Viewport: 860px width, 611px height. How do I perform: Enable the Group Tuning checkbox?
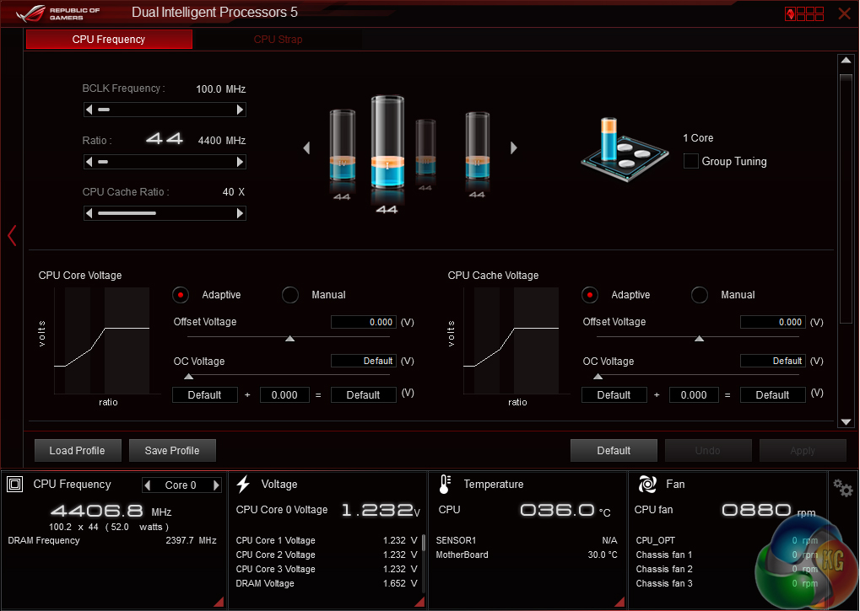[x=691, y=161]
